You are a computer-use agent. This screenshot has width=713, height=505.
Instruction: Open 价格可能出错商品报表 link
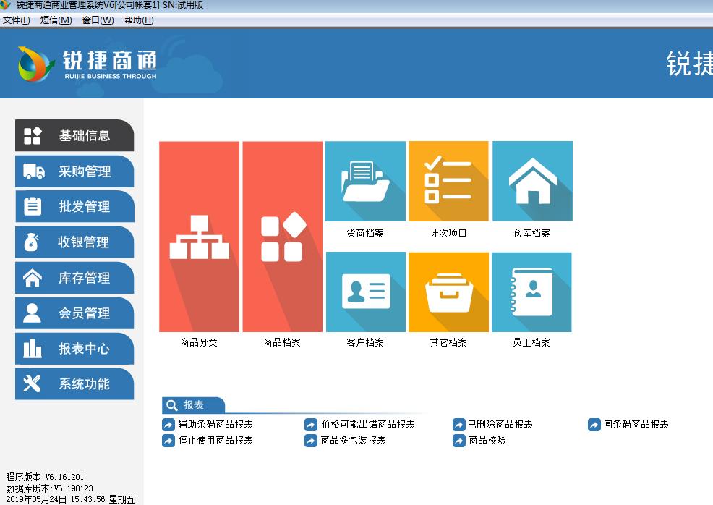[x=368, y=425]
